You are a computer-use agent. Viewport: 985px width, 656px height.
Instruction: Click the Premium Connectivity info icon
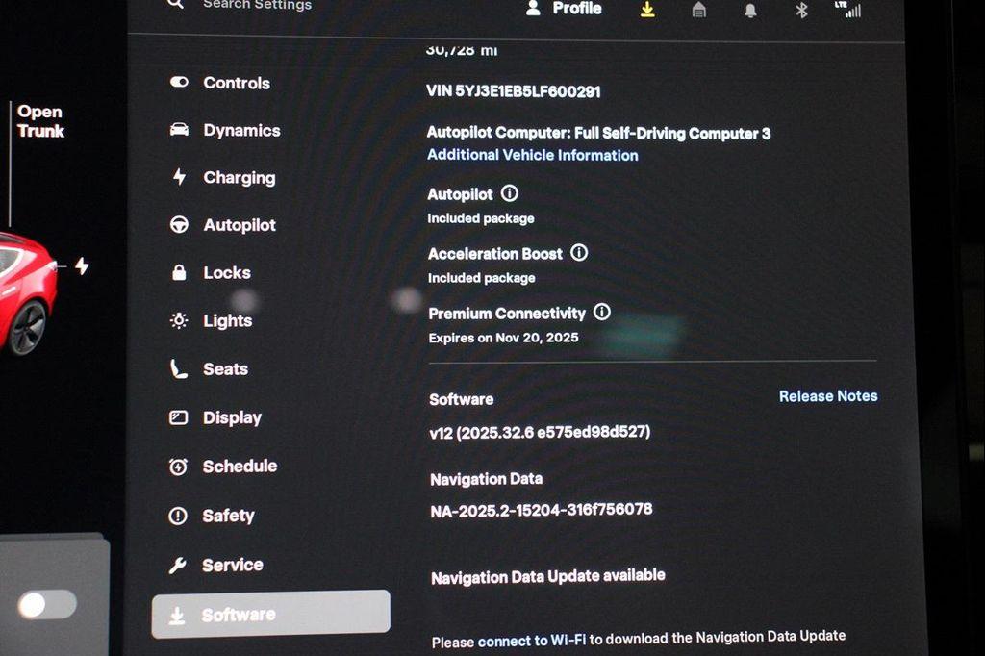tap(602, 313)
